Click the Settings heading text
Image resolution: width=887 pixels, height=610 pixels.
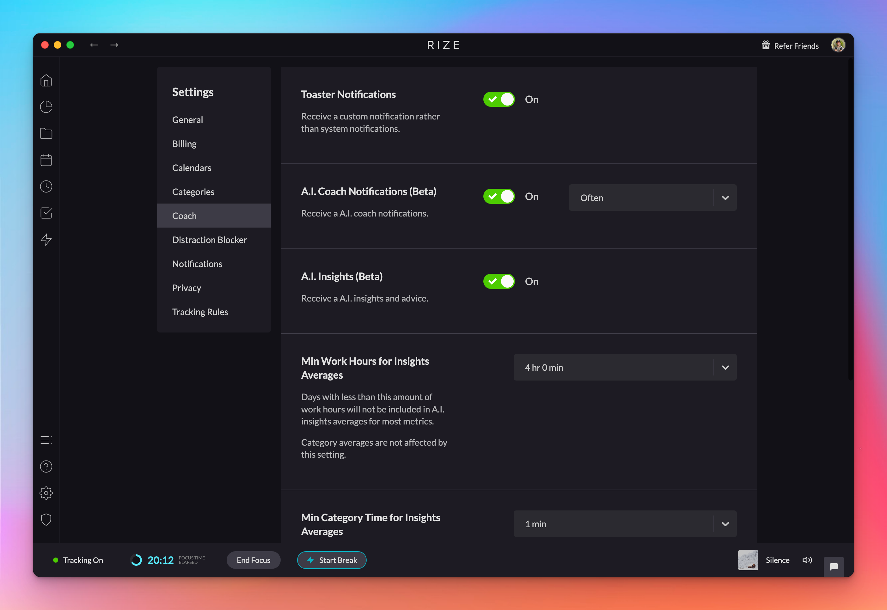193,92
